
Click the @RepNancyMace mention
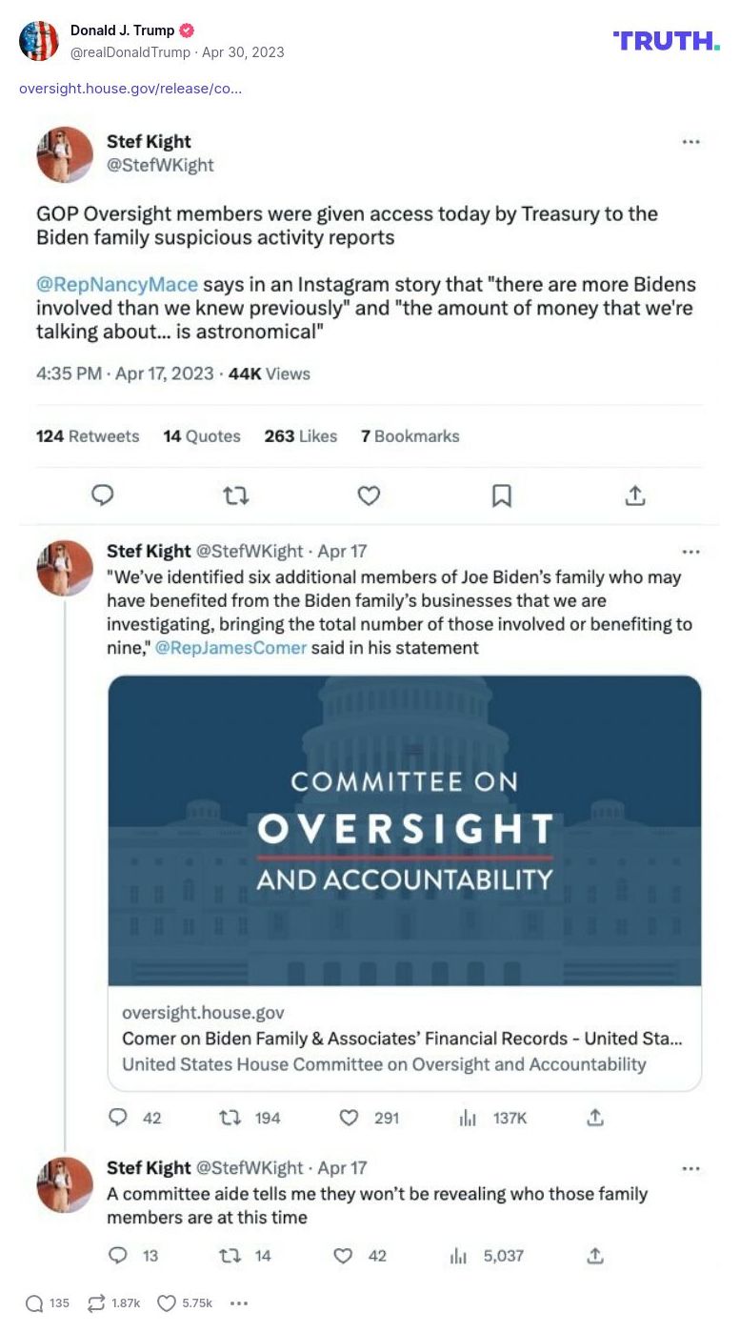(117, 284)
